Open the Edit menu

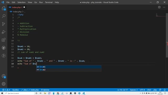[x=13, y=2]
